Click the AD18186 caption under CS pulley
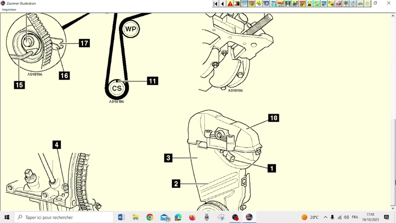This screenshot has width=396, height=223. pyautogui.click(x=117, y=102)
